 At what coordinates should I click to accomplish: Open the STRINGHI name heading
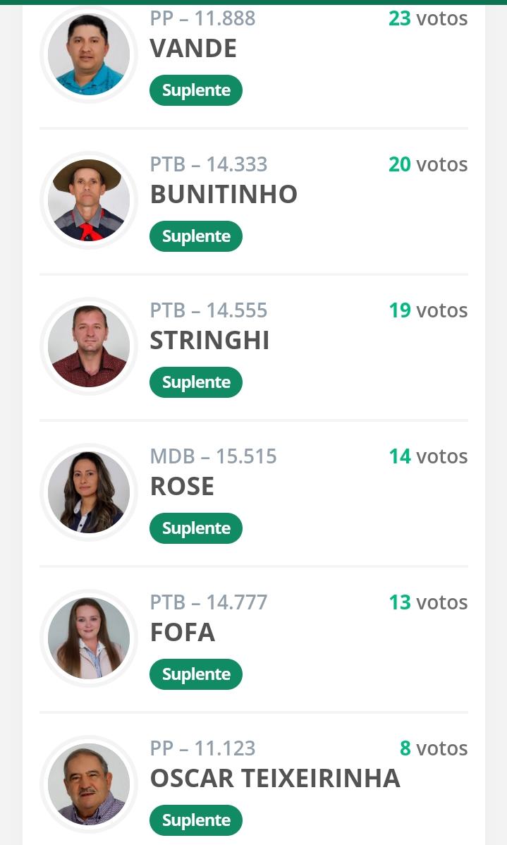[x=209, y=341]
